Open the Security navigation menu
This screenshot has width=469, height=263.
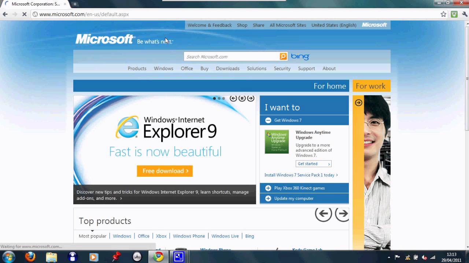(282, 68)
